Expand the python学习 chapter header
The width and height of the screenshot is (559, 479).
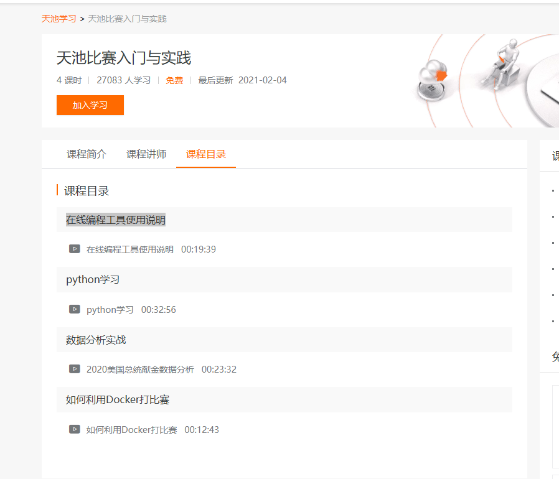[93, 280]
